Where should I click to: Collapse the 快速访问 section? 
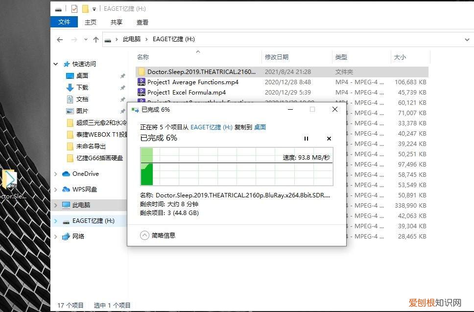(x=55, y=64)
